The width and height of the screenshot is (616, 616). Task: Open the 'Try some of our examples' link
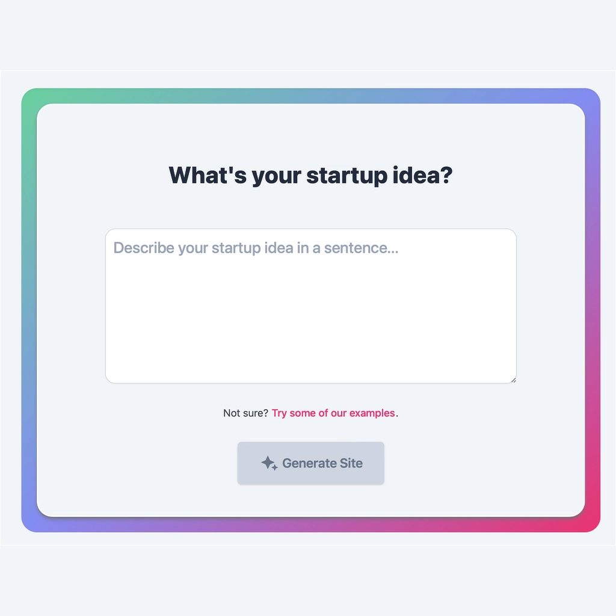click(x=333, y=413)
